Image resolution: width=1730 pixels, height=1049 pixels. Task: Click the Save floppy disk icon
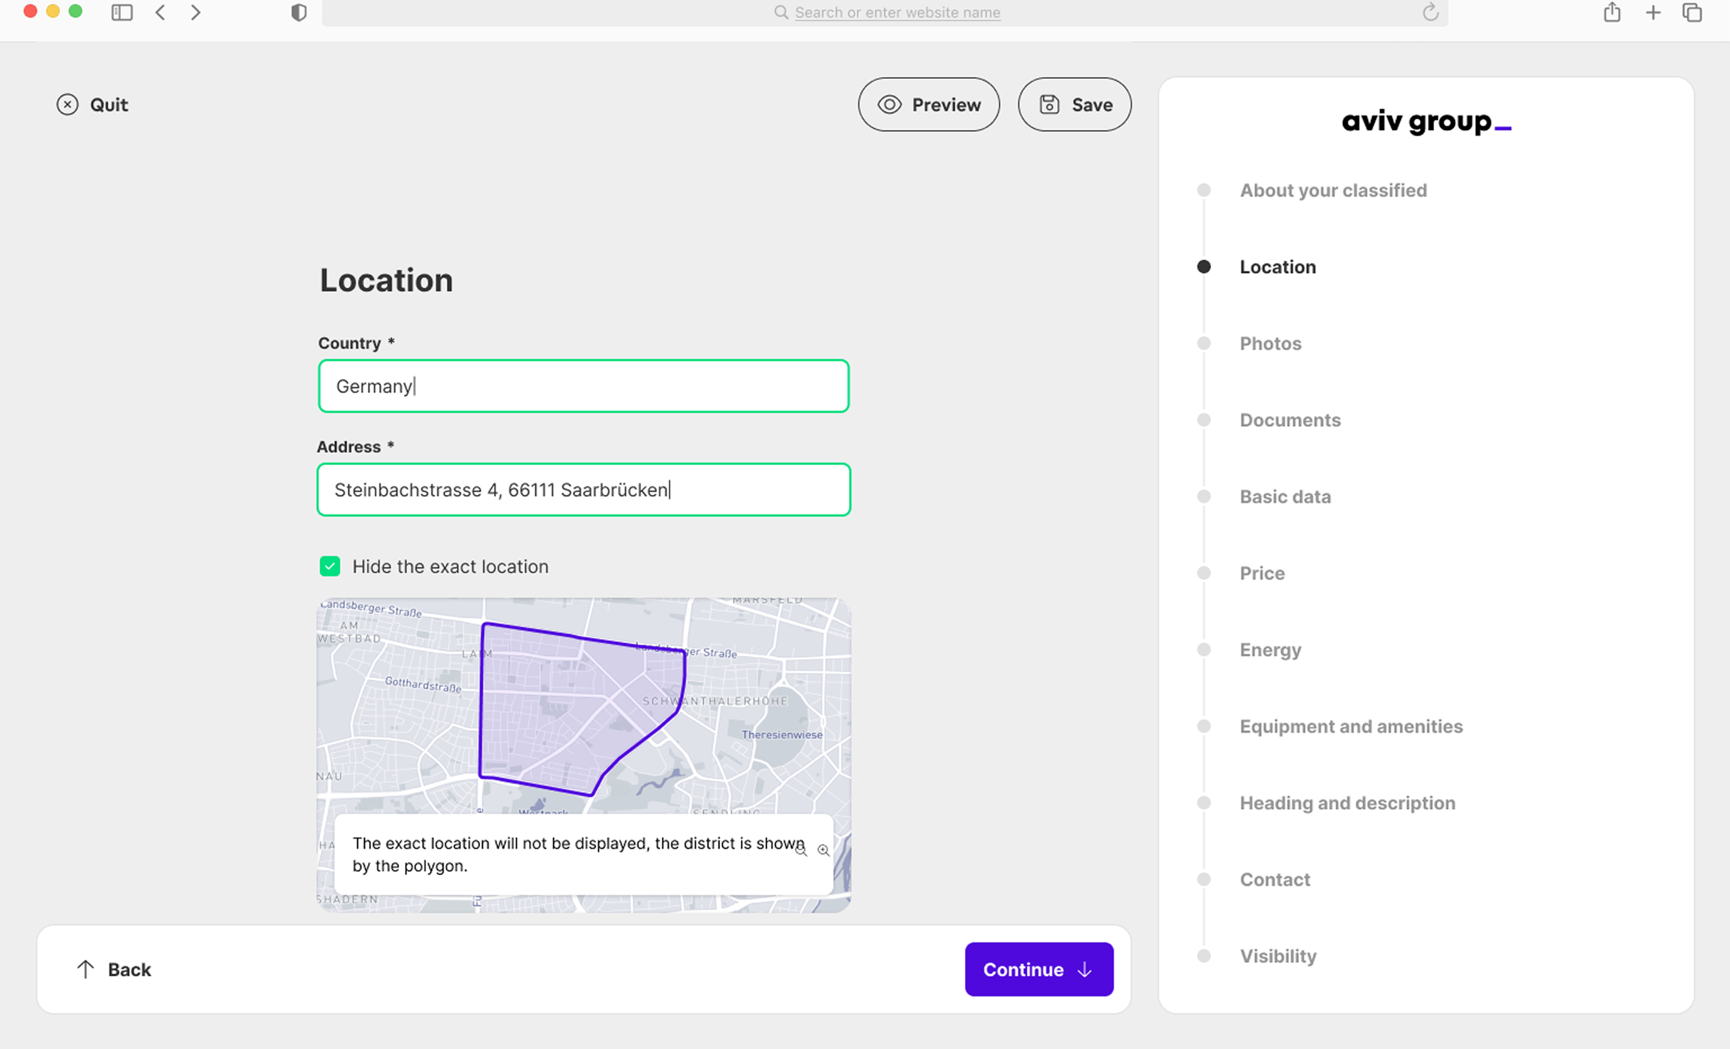(x=1049, y=104)
